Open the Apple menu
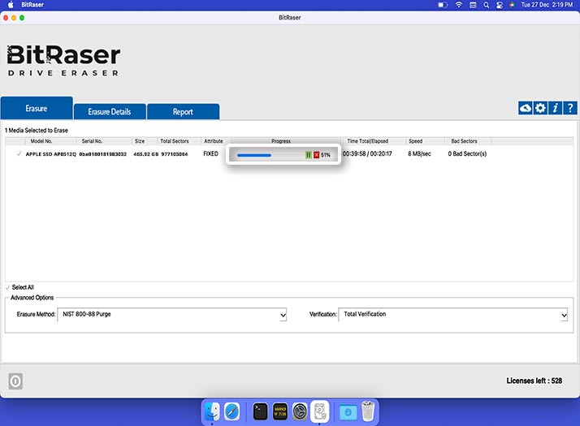Image resolution: width=580 pixels, height=426 pixels. (11, 5)
